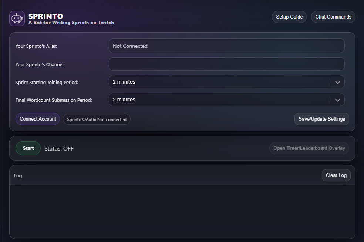Focus the Sprinto's Alias input field

[226, 46]
